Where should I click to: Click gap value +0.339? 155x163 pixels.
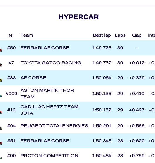coord(137,78)
